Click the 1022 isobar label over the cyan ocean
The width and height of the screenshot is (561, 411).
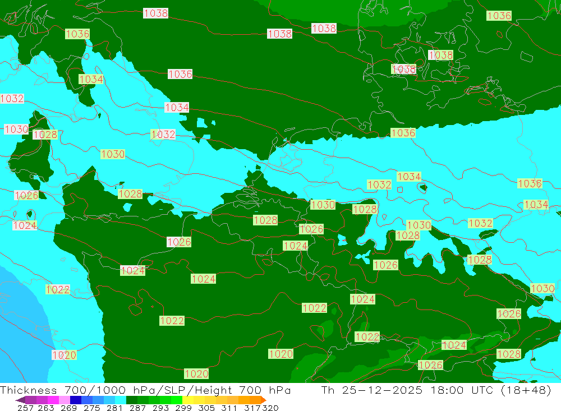tap(58, 289)
